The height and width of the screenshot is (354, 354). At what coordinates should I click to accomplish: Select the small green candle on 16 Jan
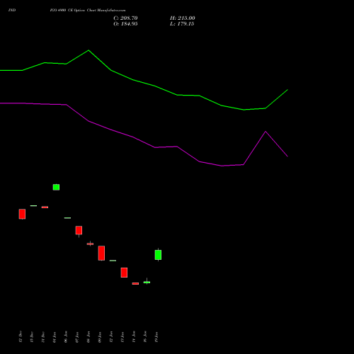point(147,282)
